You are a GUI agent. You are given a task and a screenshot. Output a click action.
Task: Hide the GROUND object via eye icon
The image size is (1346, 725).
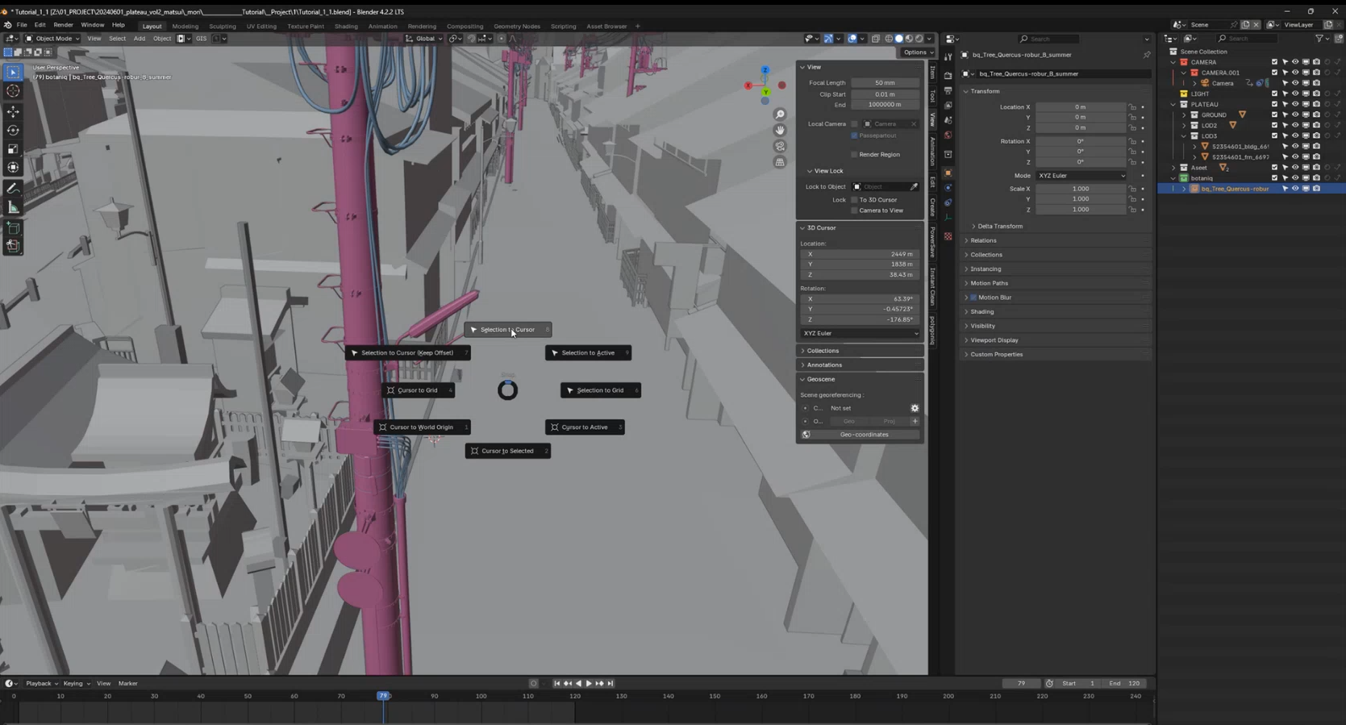[x=1295, y=115]
